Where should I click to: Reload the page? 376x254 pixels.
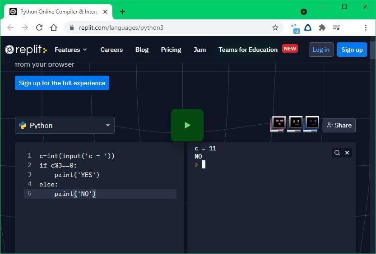pyautogui.click(x=39, y=27)
